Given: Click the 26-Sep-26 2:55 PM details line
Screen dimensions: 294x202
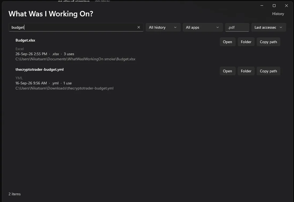Looking at the screenshot, I should [45, 54].
